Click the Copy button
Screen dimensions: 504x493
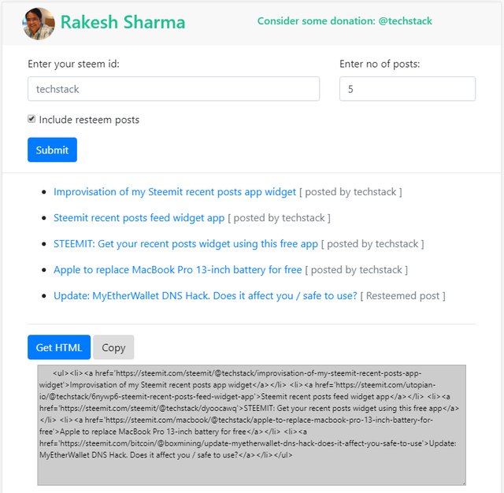point(113,347)
